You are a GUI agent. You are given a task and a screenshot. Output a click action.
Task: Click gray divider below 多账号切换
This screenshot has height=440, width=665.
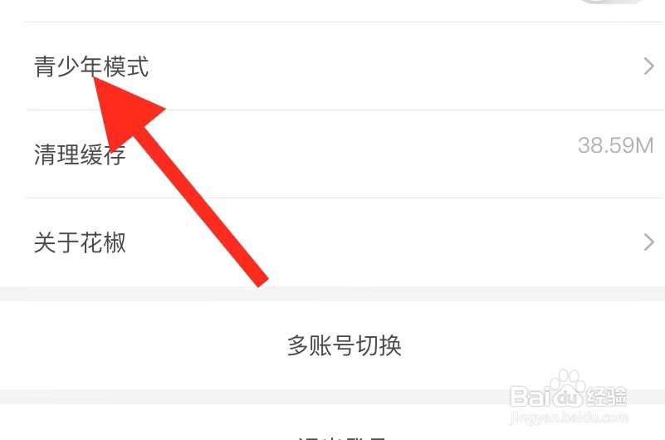coord(255,396)
